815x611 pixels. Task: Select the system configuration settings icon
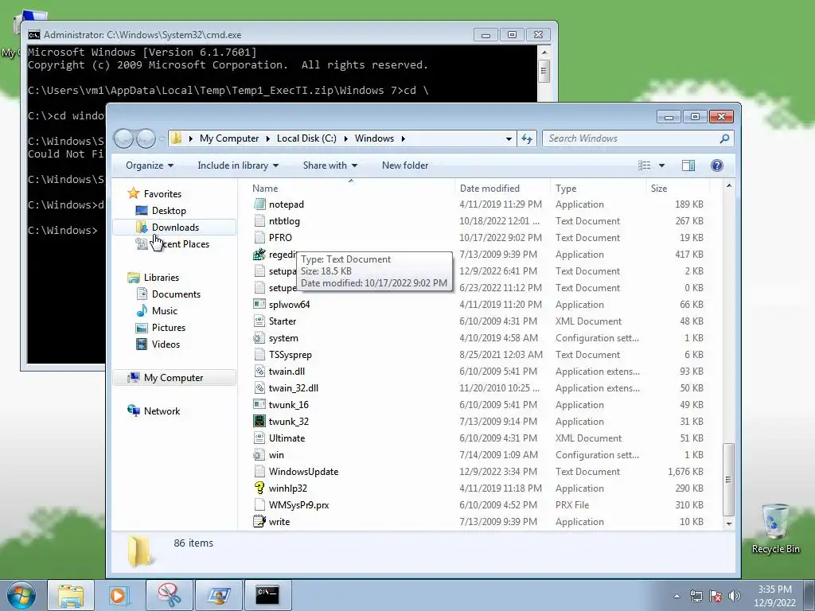pyautogui.click(x=259, y=337)
